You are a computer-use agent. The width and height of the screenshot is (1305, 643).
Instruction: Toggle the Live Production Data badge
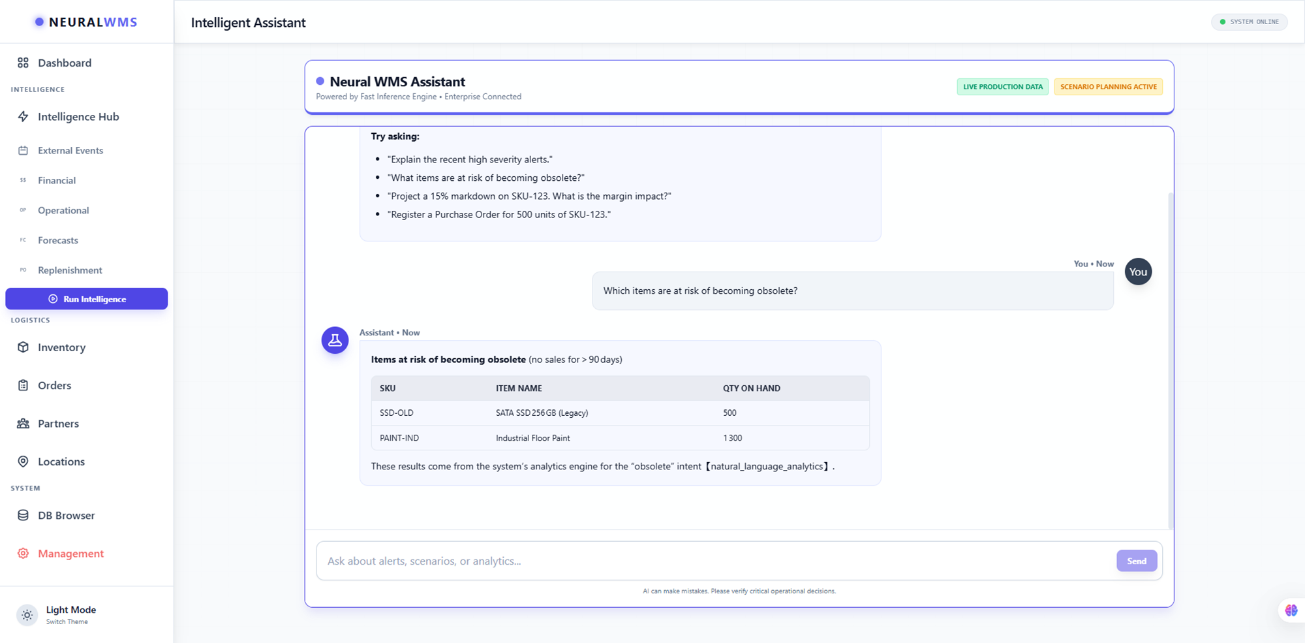tap(1002, 86)
